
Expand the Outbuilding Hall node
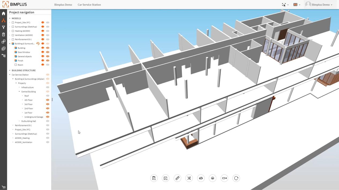[19, 121]
